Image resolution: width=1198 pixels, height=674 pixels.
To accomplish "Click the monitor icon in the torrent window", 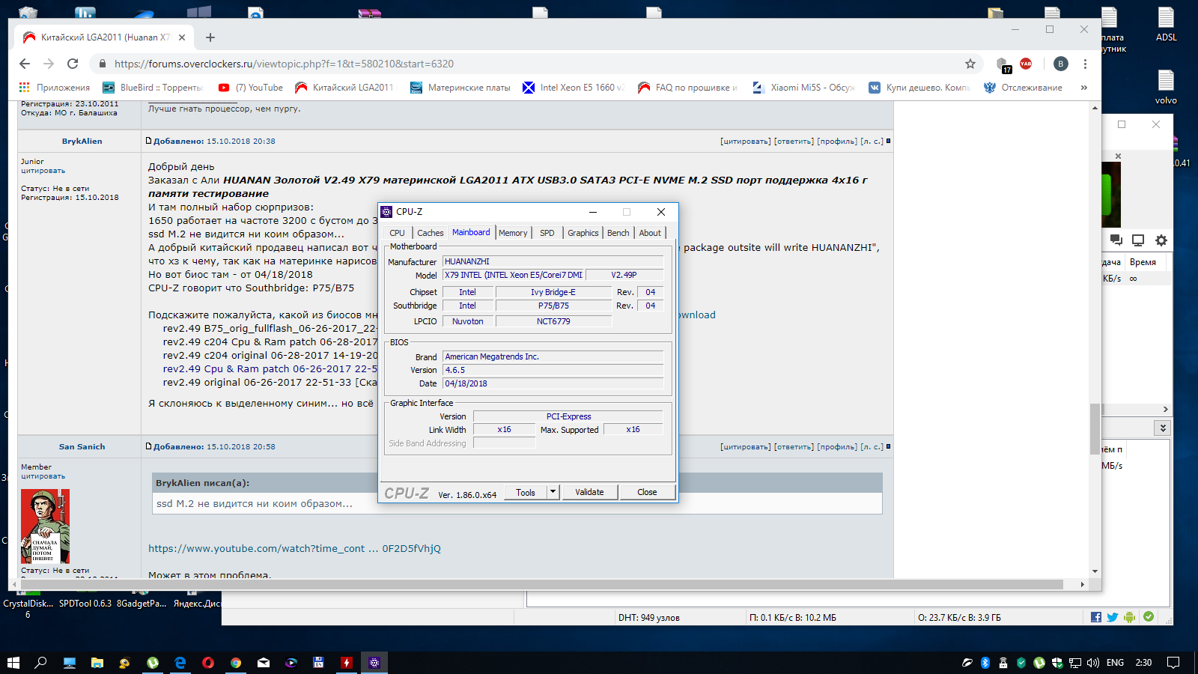I will tap(1138, 240).
